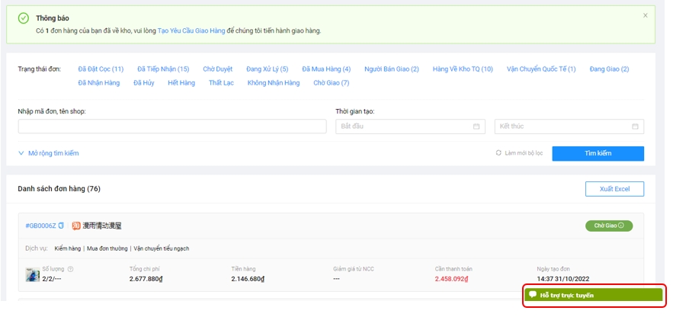Click the help icon beside Số lượng
The height and width of the screenshot is (317, 673).
[71, 269]
